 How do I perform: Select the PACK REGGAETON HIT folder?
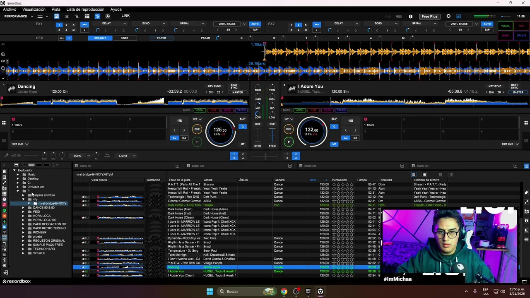(50, 224)
